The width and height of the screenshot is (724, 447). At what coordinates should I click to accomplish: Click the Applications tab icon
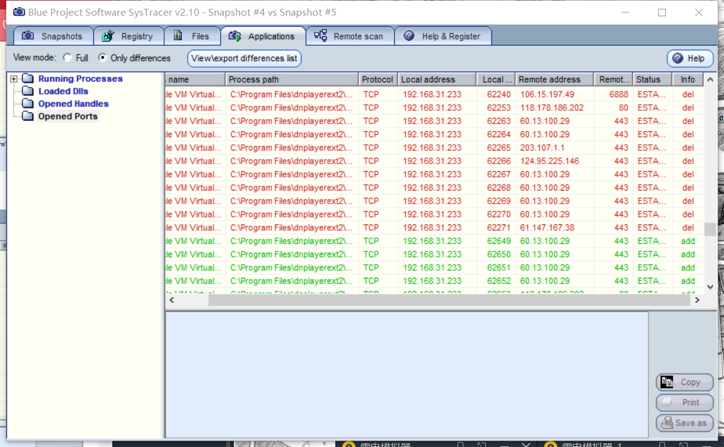coord(235,36)
